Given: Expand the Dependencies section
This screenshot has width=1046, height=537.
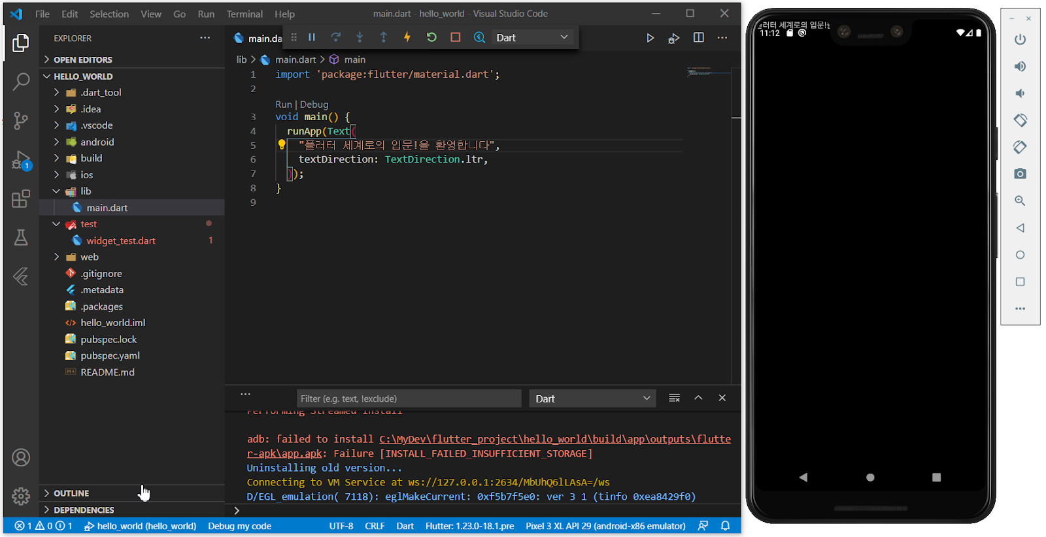Looking at the screenshot, I should click(132, 510).
